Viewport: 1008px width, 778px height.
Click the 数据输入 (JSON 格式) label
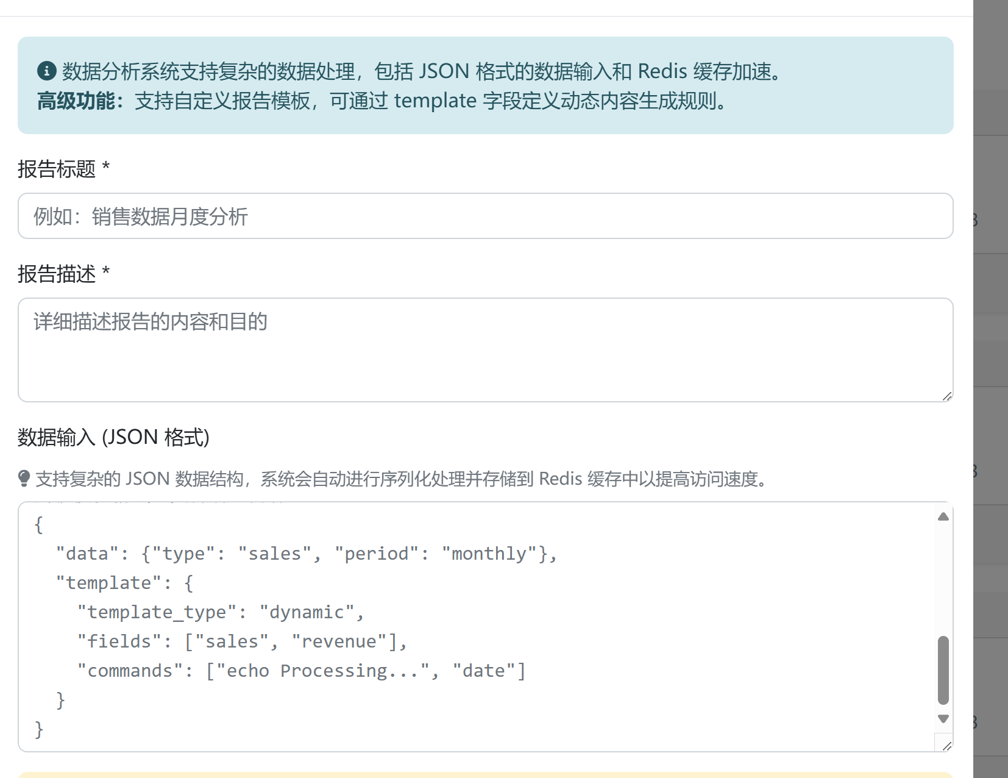[113, 437]
